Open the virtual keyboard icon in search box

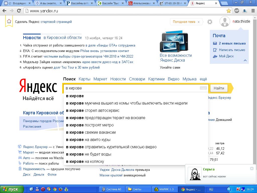coord(203,88)
